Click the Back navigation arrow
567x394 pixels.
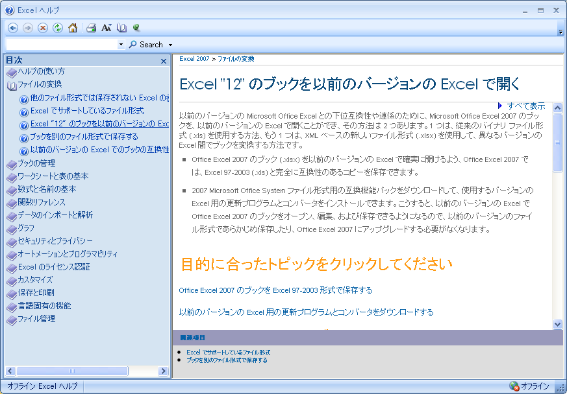pyautogui.click(x=13, y=28)
